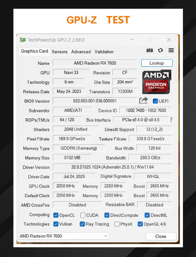Click the Default Clock row Boost 2655 MHz
The height and width of the screenshot is (257, 196).
(159, 195)
